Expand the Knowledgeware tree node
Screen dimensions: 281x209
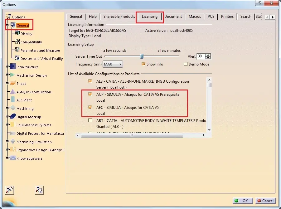7,158
